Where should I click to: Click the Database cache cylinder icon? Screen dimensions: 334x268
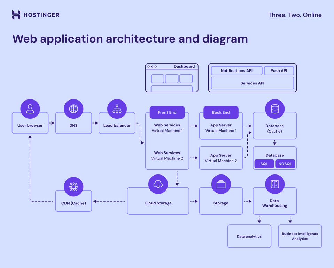click(x=274, y=108)
